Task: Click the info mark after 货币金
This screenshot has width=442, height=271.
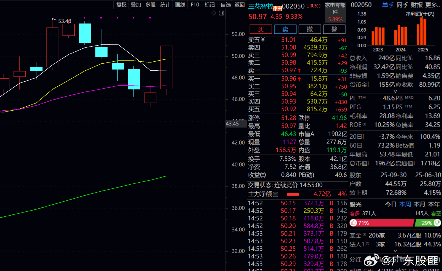Action: [368, 85]
